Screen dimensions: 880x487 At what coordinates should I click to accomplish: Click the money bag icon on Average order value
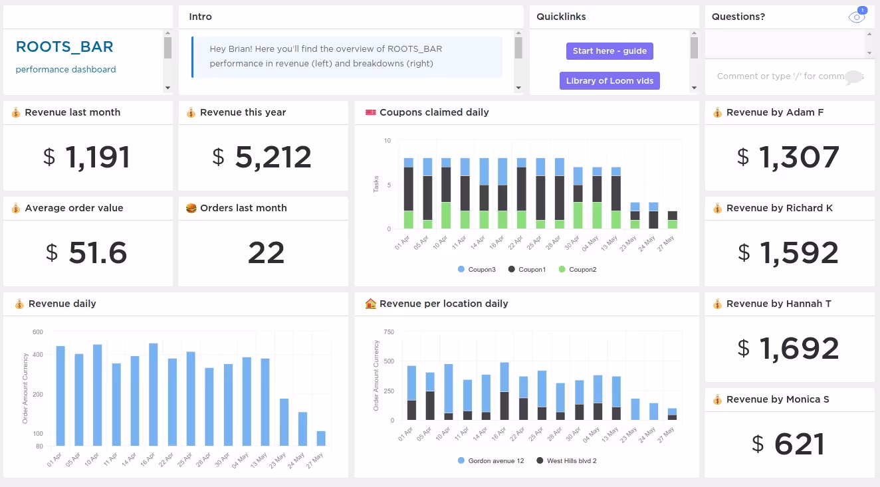pyautogui.click(x=15, y=207)
